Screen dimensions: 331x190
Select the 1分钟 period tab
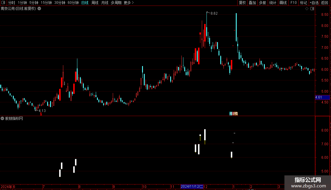pos(22,3)
